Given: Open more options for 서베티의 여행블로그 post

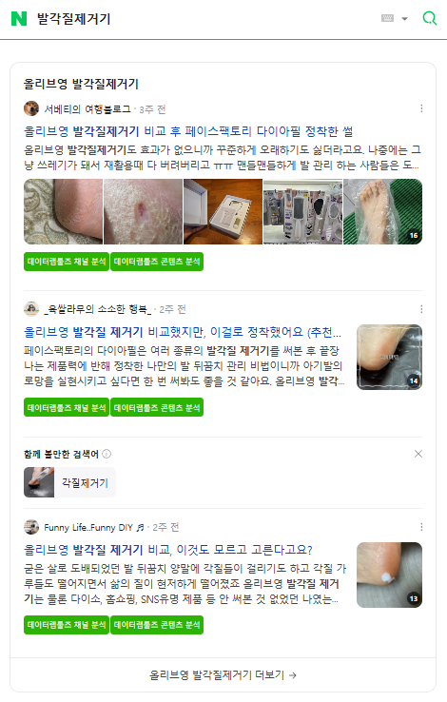Looking at the screenshot, I should point(421,108).
